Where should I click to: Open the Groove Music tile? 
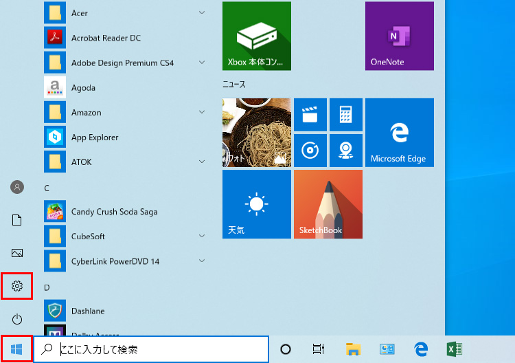[310, 151]
